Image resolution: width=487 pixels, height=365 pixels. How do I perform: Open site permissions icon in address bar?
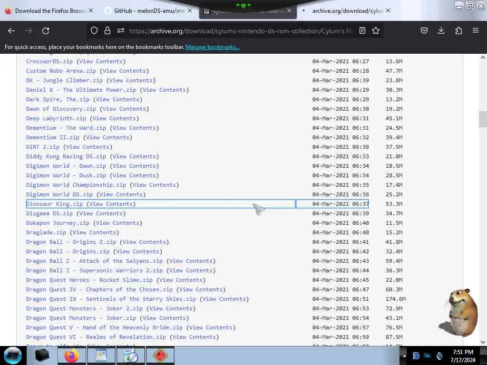pos(121,31)
